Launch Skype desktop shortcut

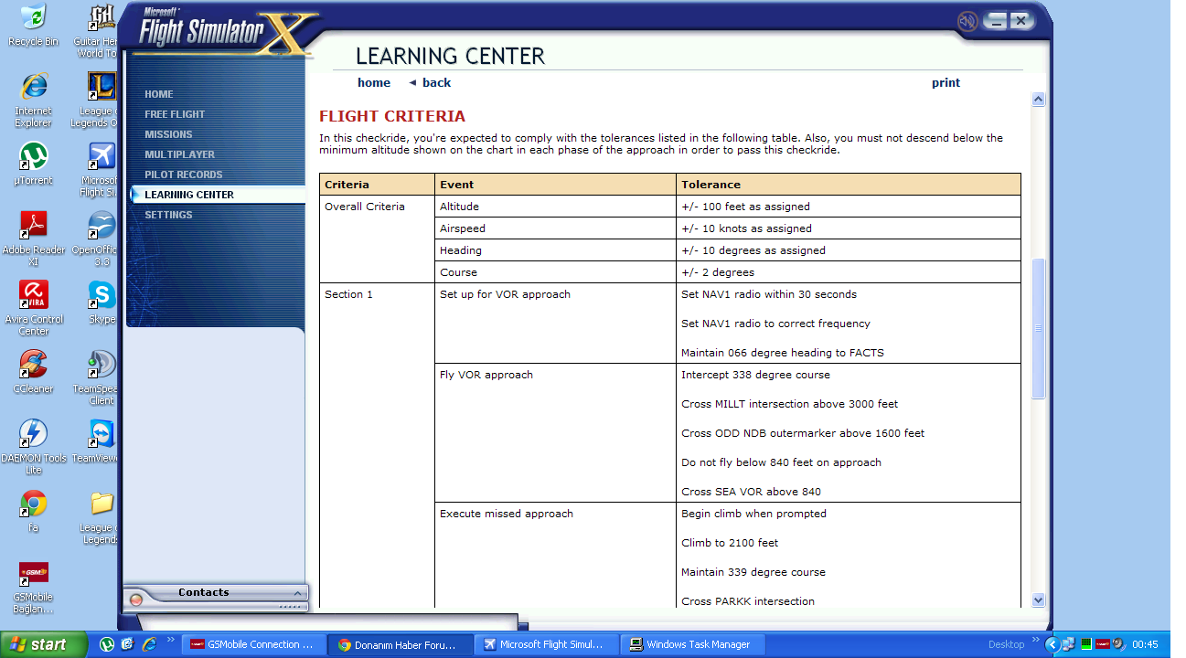pos(101,303)
